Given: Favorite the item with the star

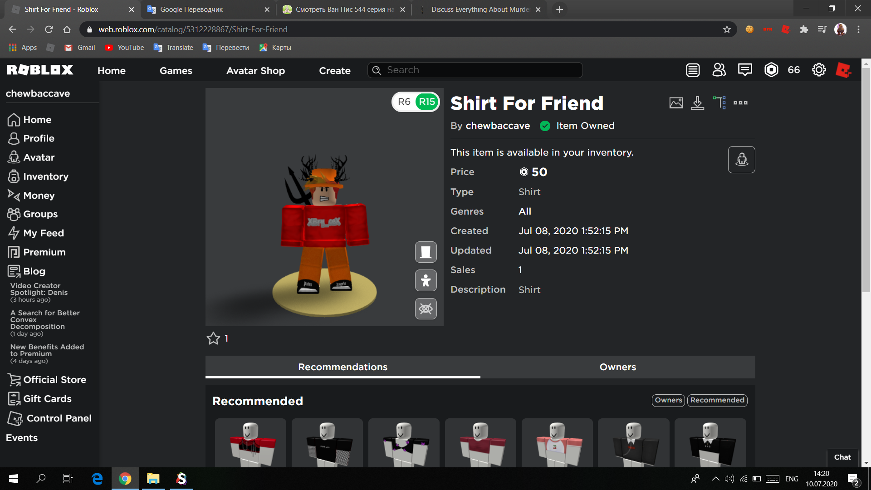Looking at the screenshot, I should coord(213,338).
